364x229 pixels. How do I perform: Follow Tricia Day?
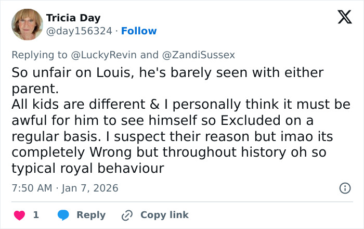[139, 31]
